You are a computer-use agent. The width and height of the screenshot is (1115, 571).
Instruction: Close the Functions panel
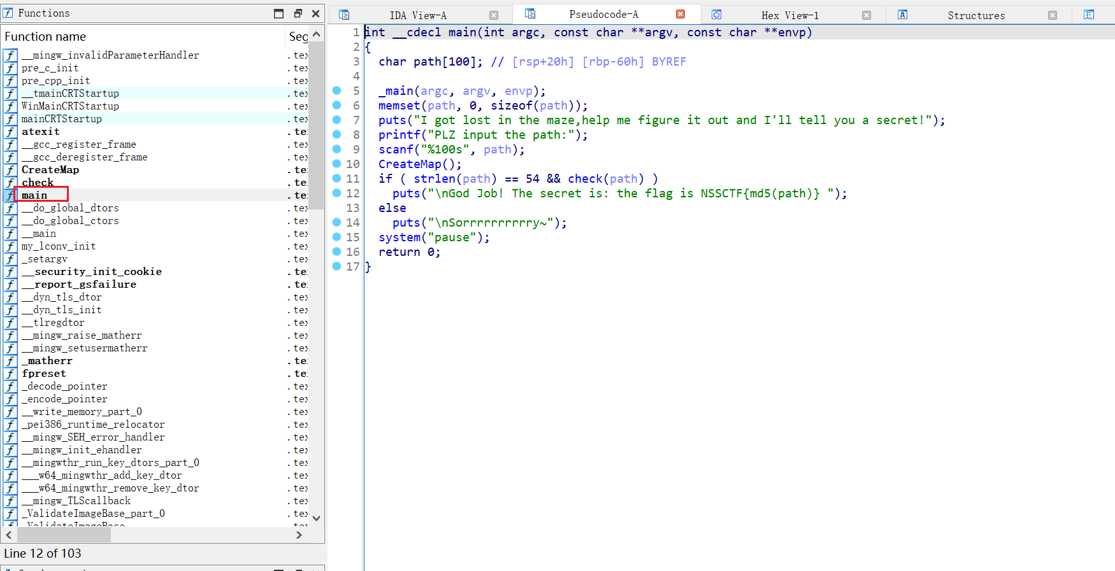coord(315,13)
